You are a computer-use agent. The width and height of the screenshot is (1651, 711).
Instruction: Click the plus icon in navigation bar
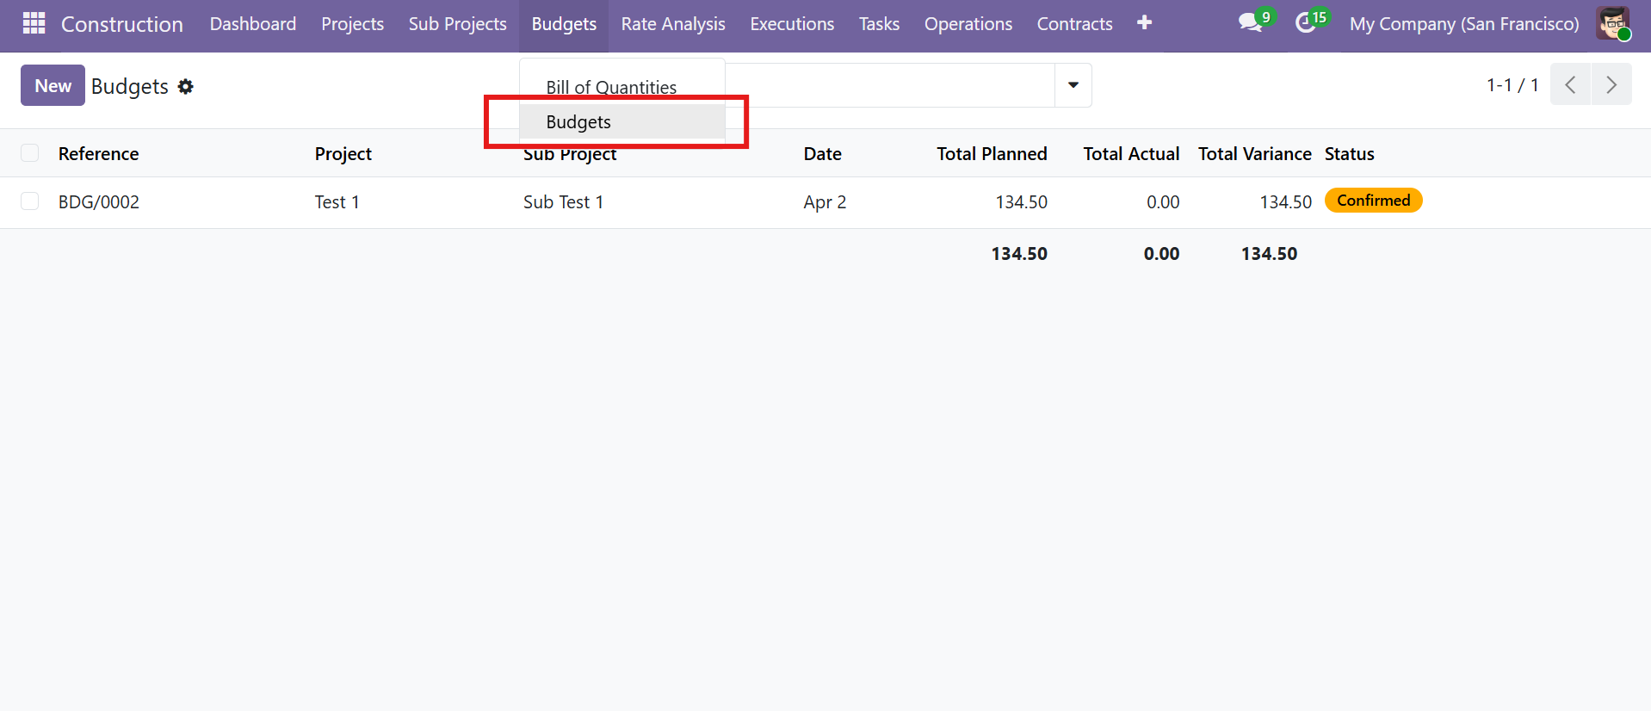[1144, 23]
